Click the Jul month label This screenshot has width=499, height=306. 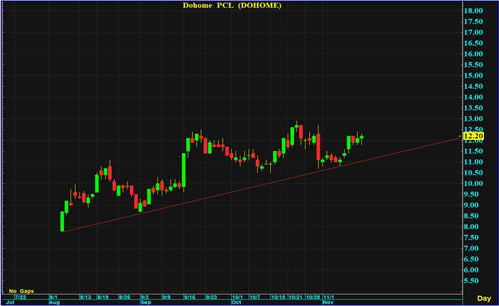pyautogui.click(x=10, y=302)
